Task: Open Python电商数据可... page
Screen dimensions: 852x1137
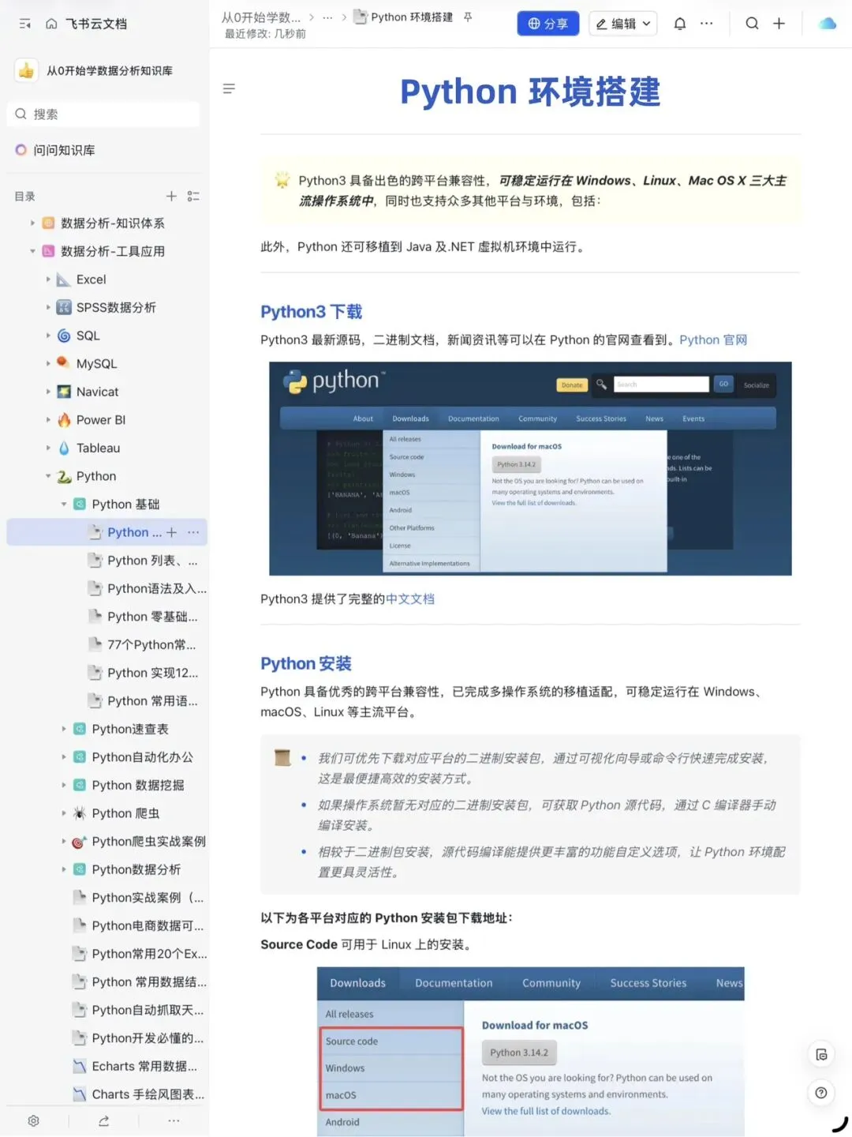Action: [x=148, y=925]
